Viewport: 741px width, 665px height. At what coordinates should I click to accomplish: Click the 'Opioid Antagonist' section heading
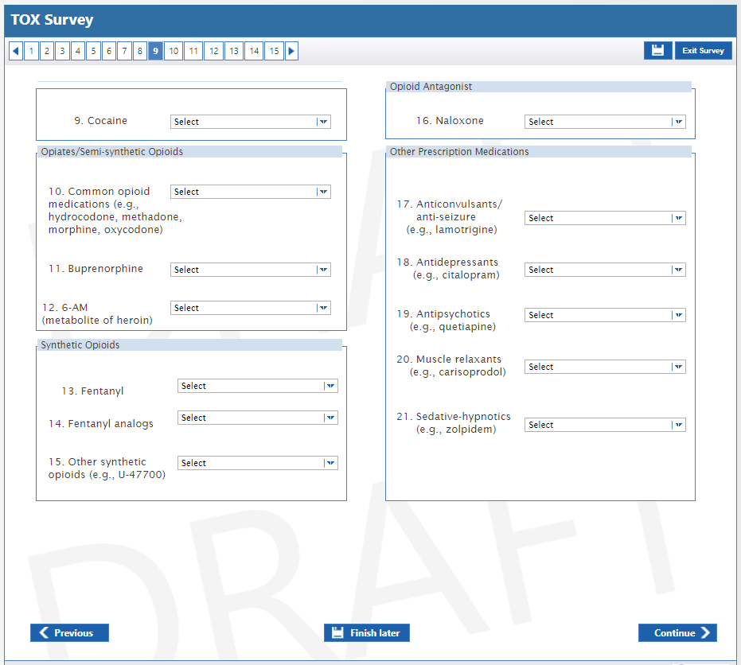coord(431,87)
